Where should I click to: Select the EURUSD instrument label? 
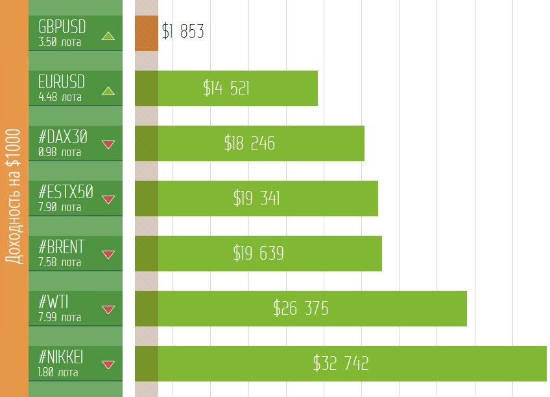(62, 82)
